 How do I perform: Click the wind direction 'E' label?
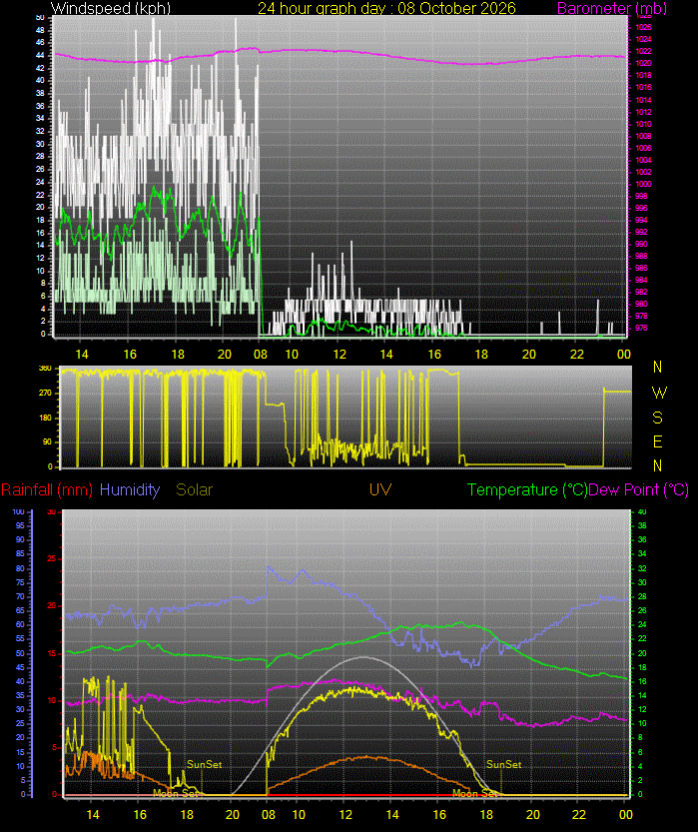658,441
